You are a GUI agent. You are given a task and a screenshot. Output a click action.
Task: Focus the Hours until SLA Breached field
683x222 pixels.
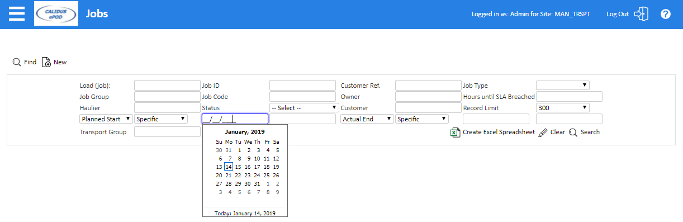(569, 96)
